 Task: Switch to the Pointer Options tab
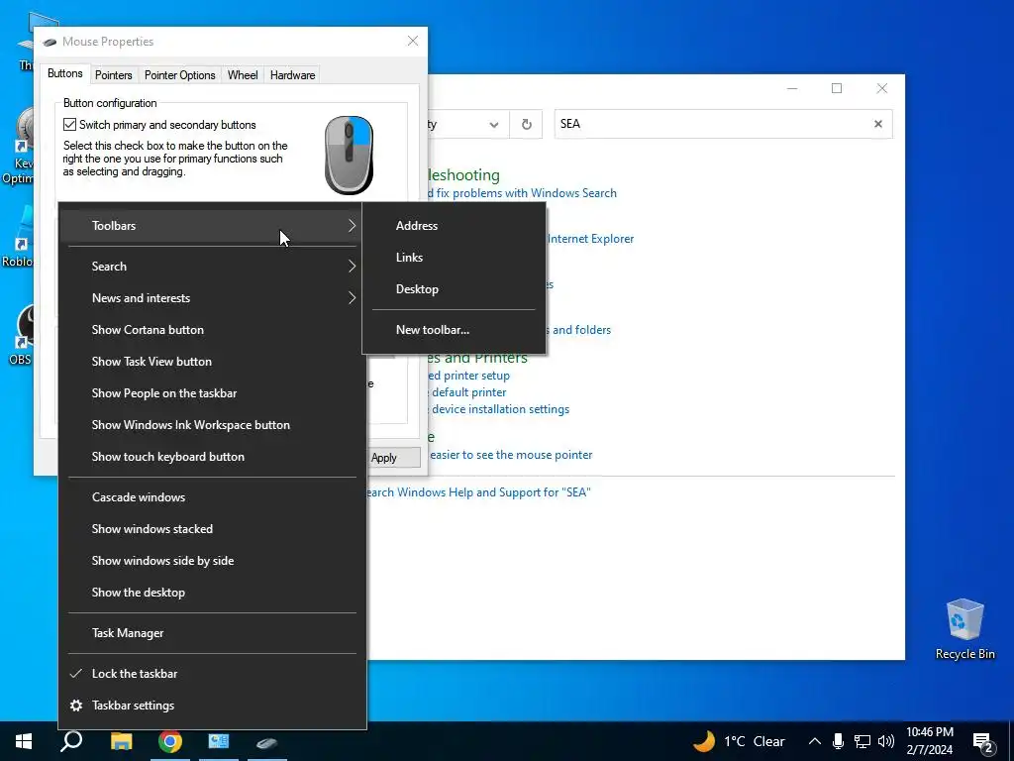(x=180, y=75)
